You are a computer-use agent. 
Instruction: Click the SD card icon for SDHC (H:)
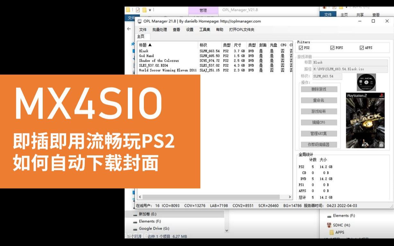click(x=329, y=225)
